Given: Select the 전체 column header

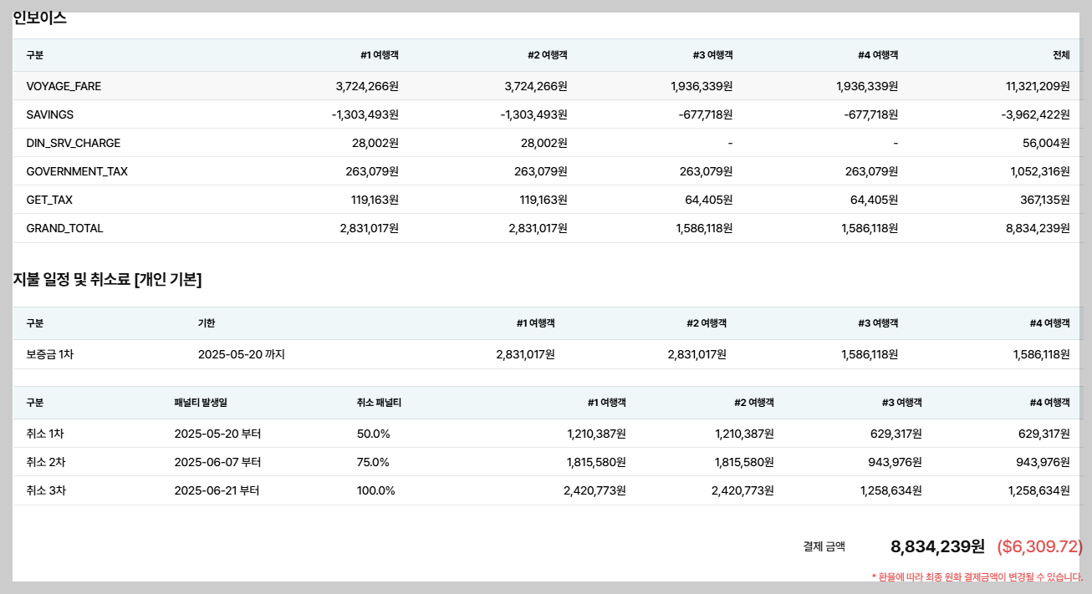Looking at the screenshot, I should [x=1061, y=55].
